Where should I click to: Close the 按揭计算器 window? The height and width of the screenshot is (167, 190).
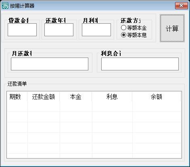click(182, 6)
